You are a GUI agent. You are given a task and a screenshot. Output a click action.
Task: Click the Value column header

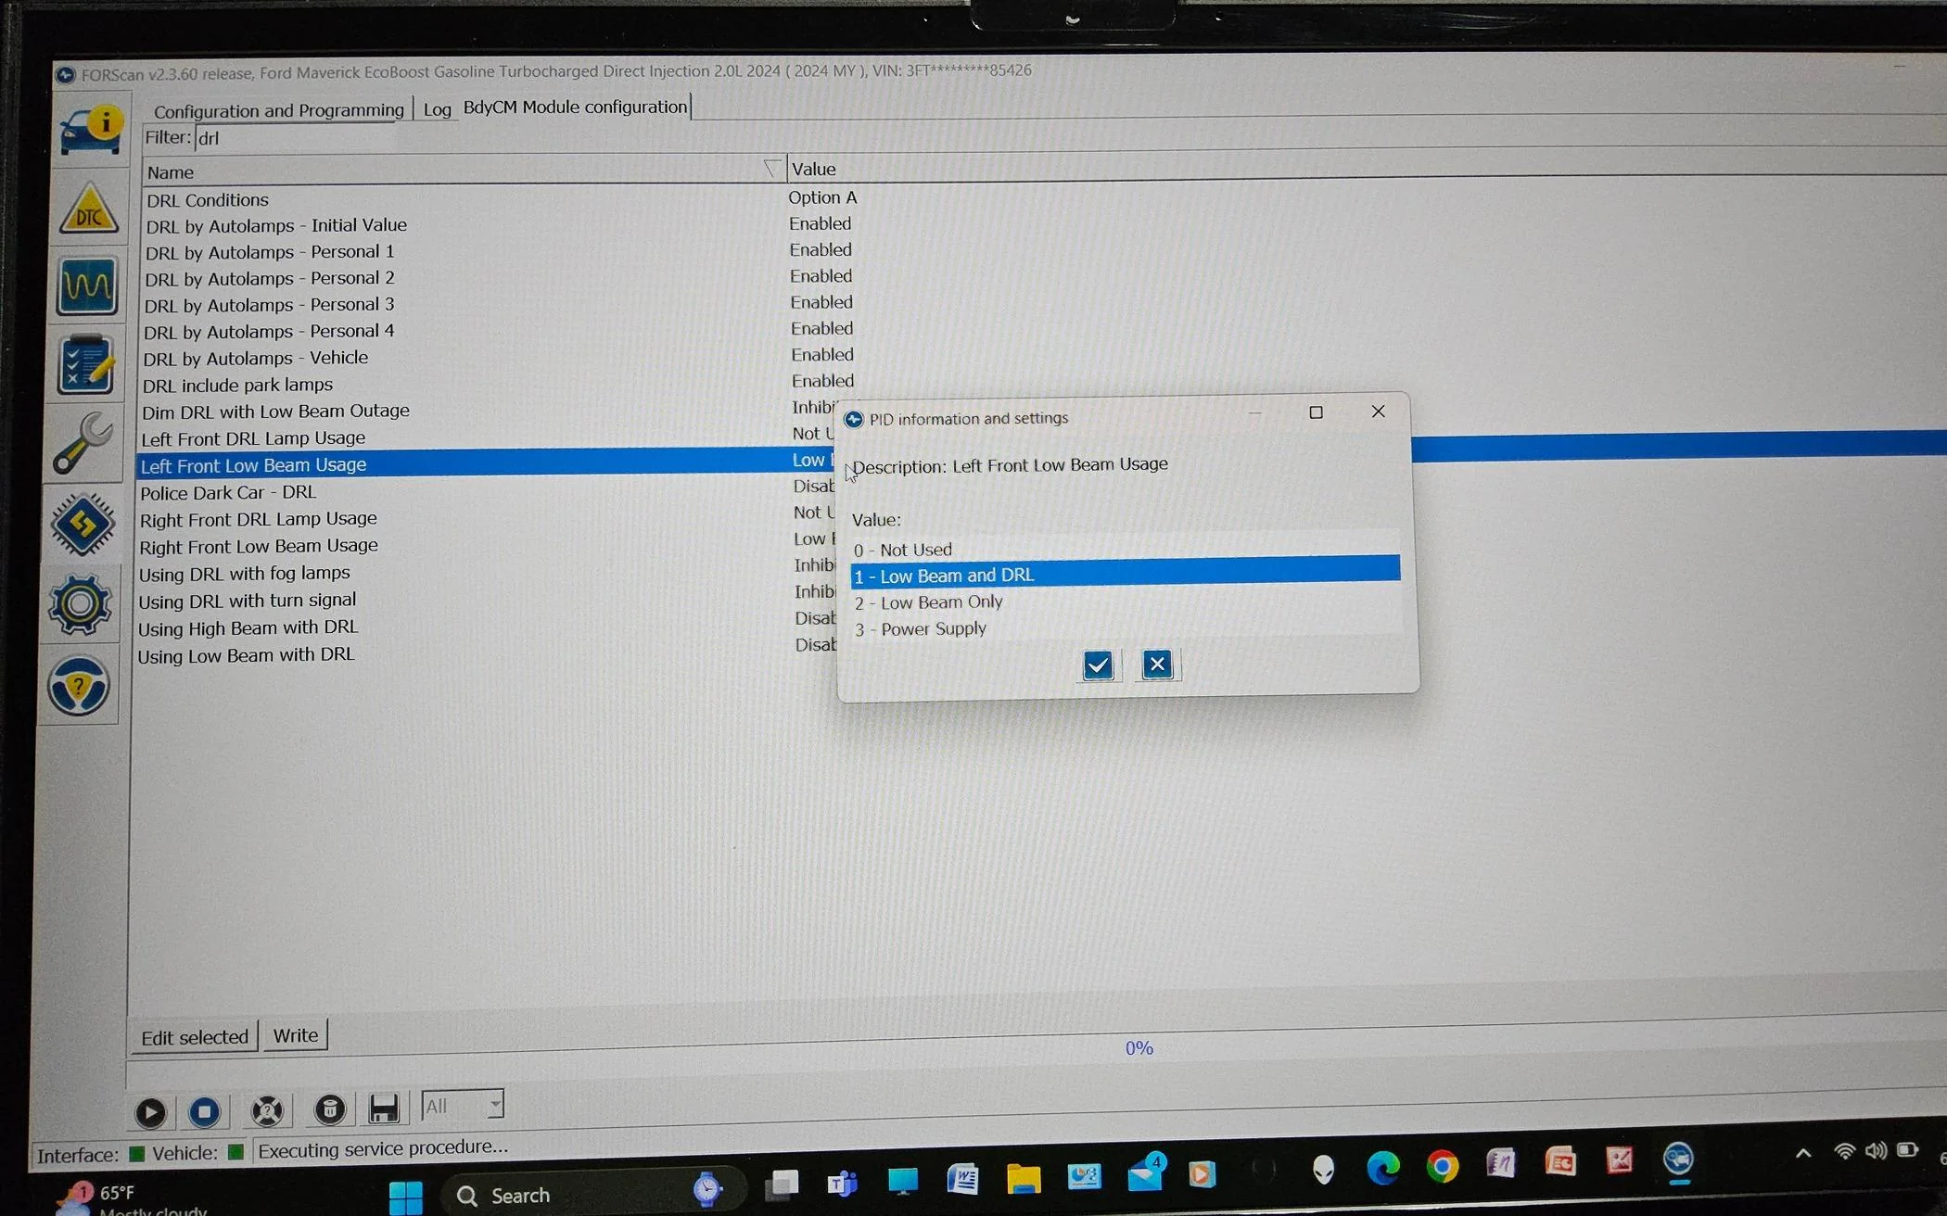point(813,169)
